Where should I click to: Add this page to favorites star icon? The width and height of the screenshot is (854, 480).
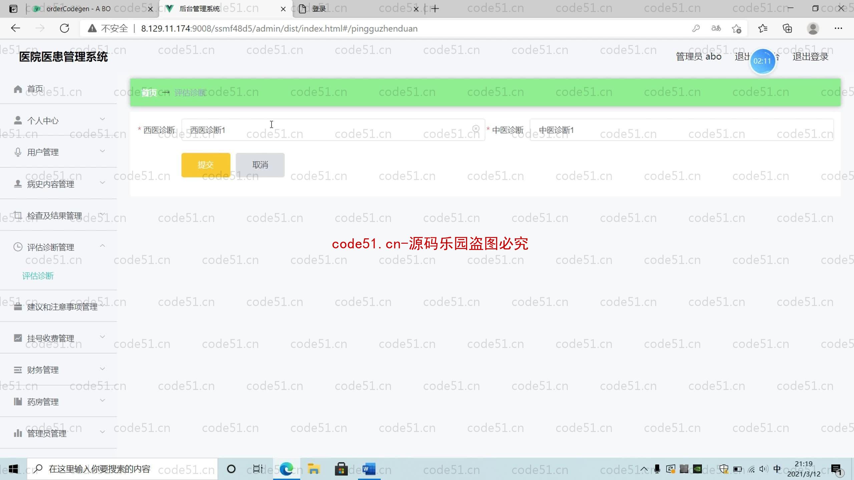(737, 29)
